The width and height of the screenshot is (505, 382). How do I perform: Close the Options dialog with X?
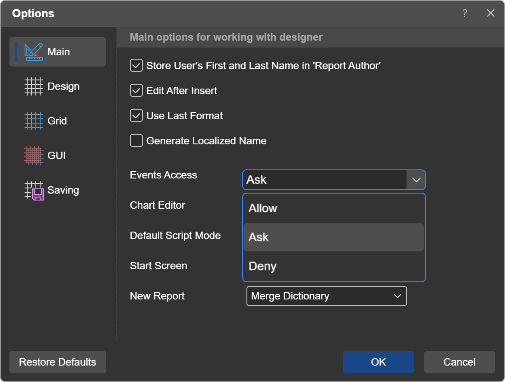[491, 13]
